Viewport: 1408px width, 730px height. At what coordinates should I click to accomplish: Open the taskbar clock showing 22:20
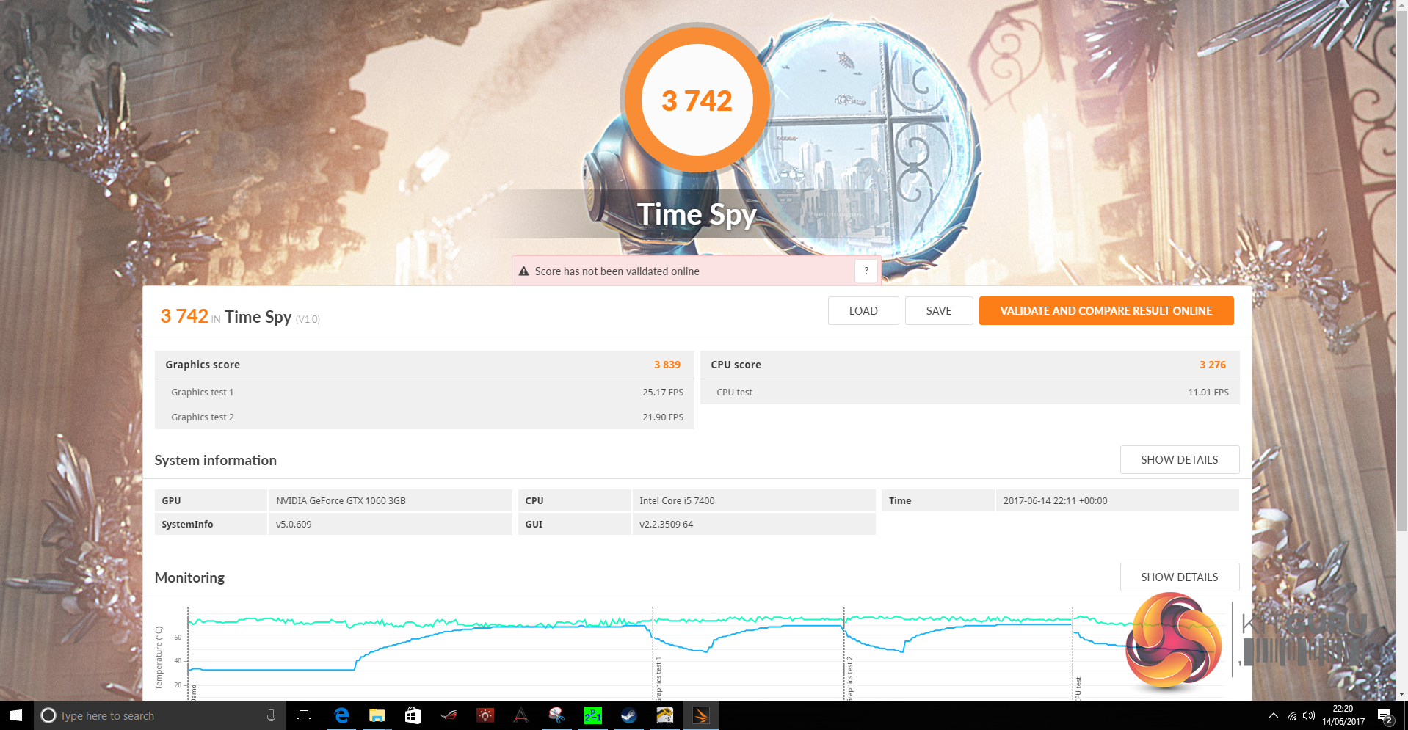tap(1343, 715)
